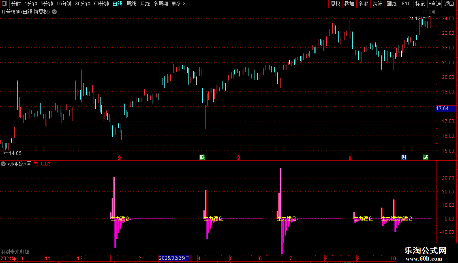Click the 股朋指标网 indicator name
Screen dimensions: 458x263
point(19,164)
